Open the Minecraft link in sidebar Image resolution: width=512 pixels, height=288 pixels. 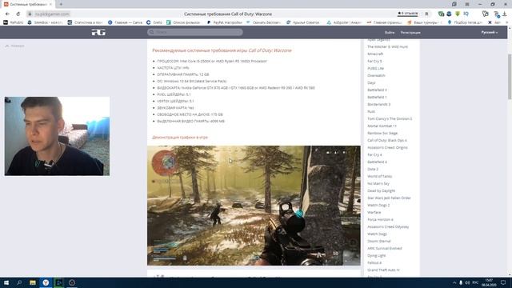point(375,54)
